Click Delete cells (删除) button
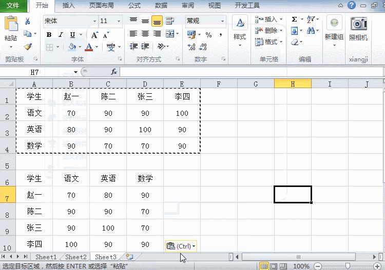 [x=268, y=31]
